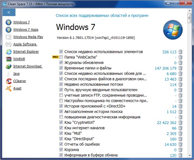Enable Папка "WebCache" checkbox
Image resolution: width=194 pixels, height=160 pixels.
click(61, 57)
